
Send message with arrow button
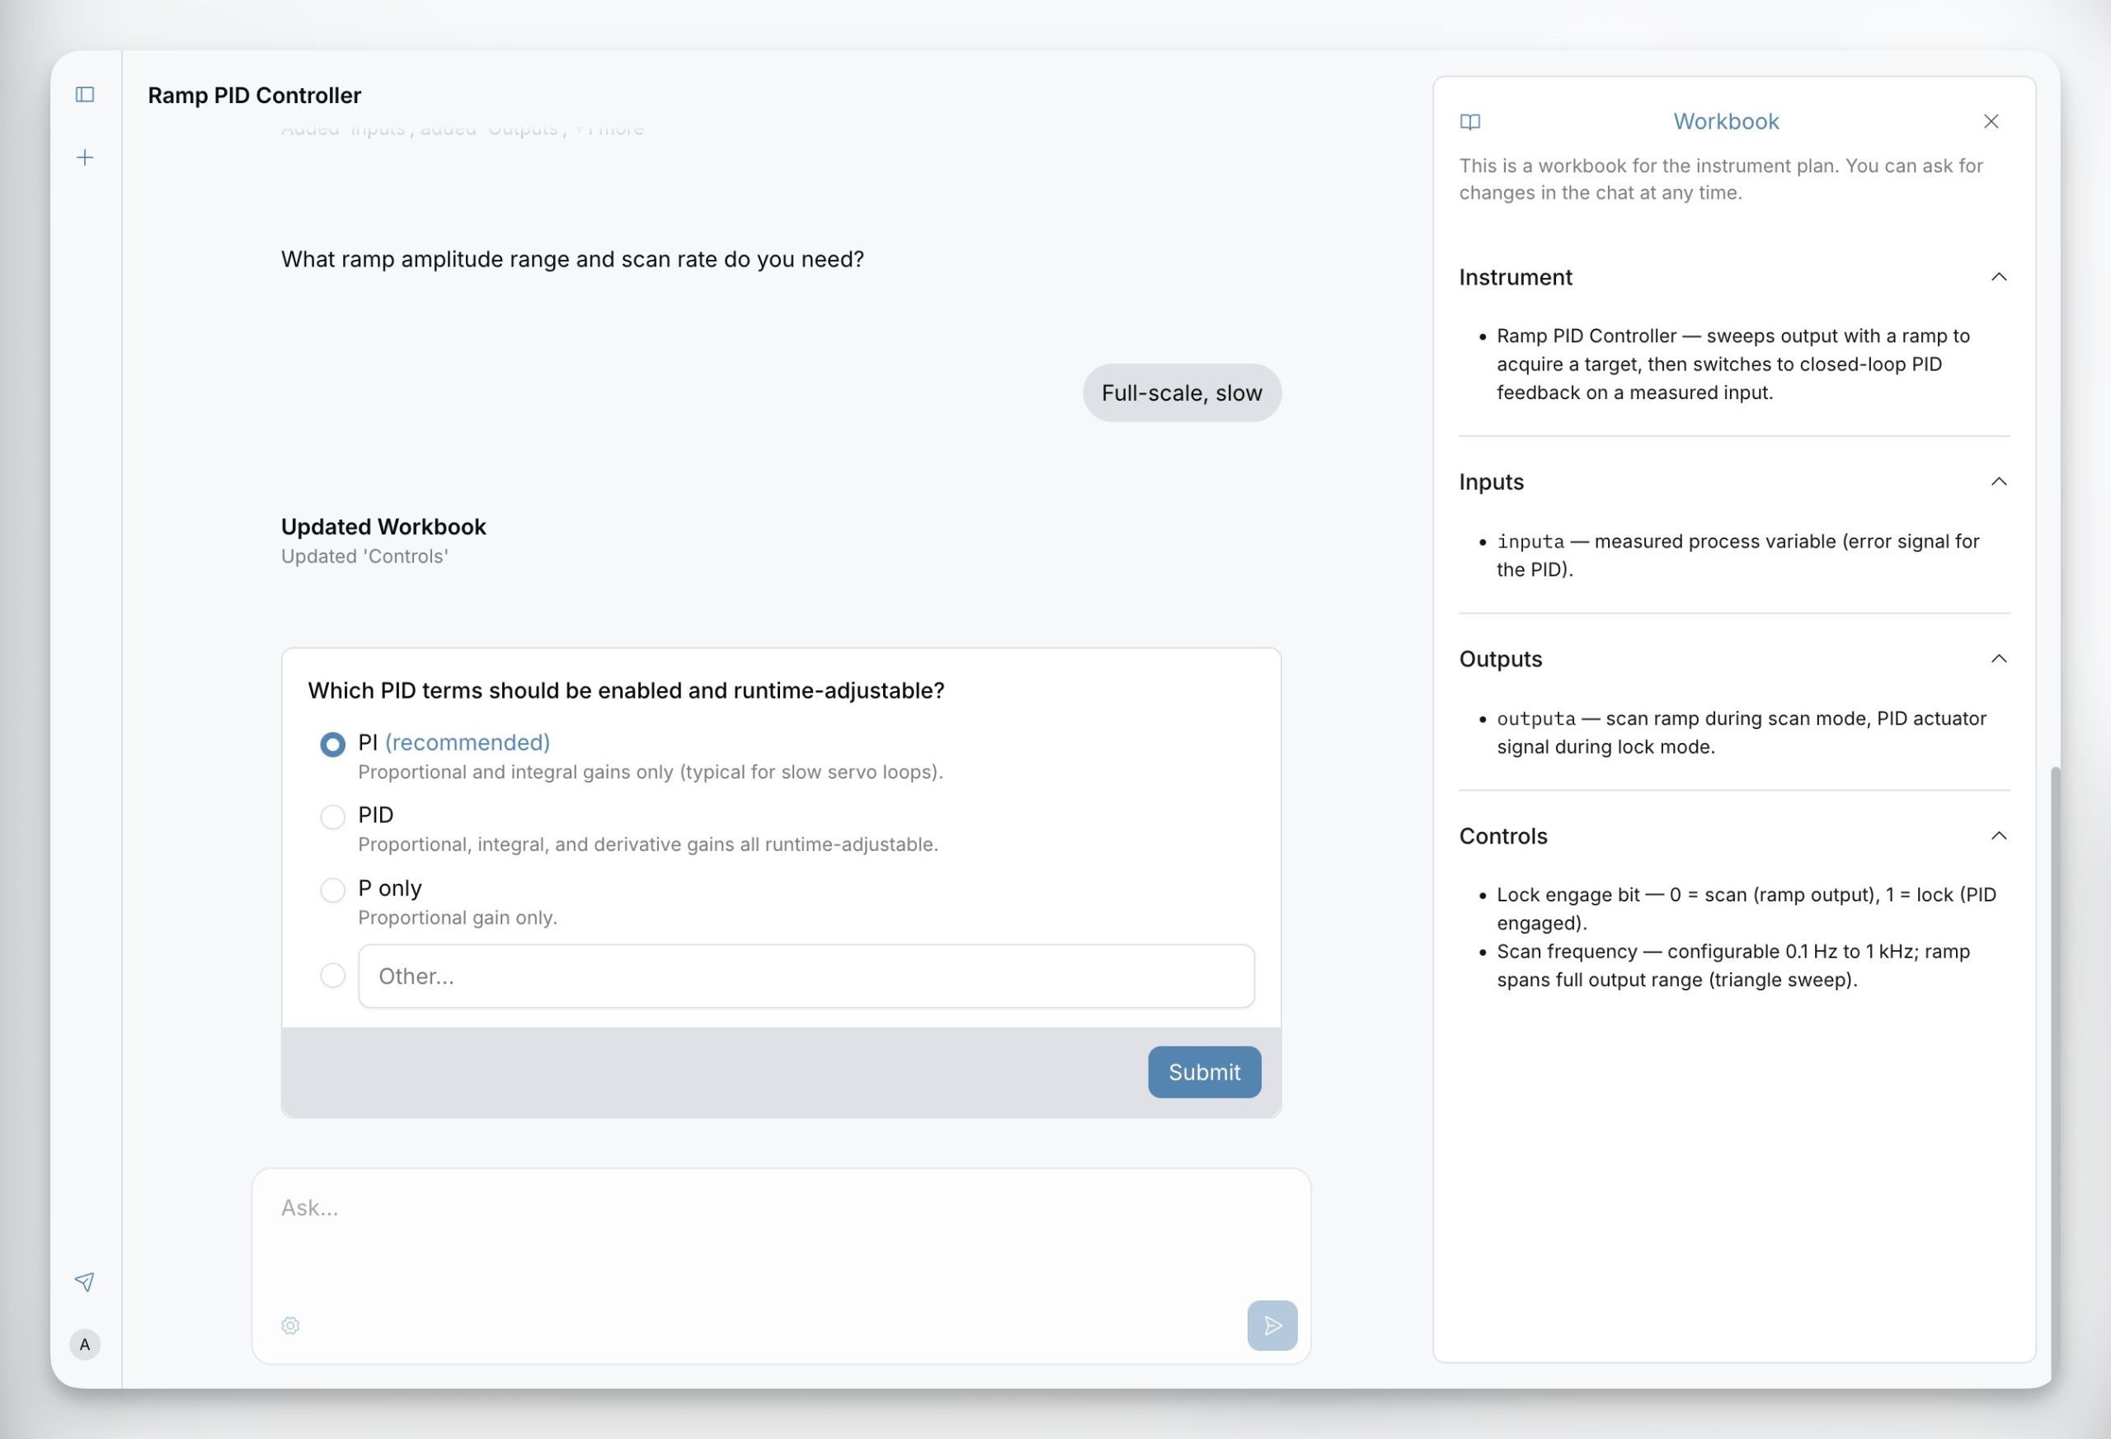(x=1272, y=1325)
